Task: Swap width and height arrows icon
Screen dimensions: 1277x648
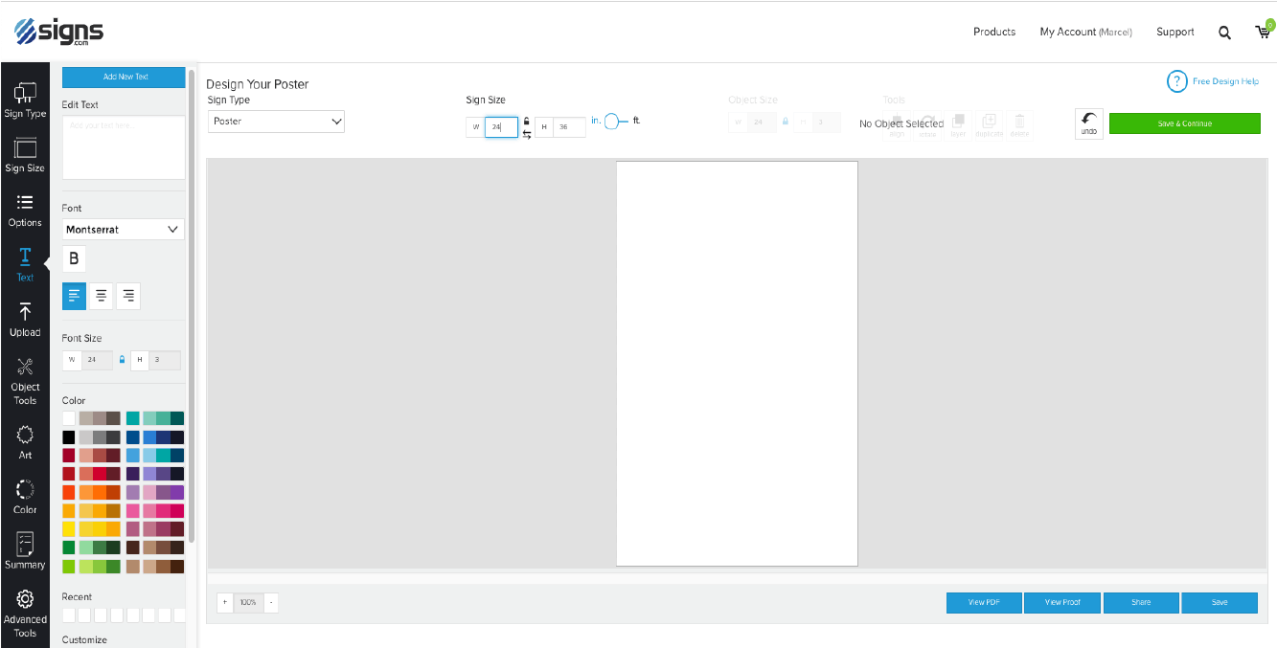Action: 527,135
